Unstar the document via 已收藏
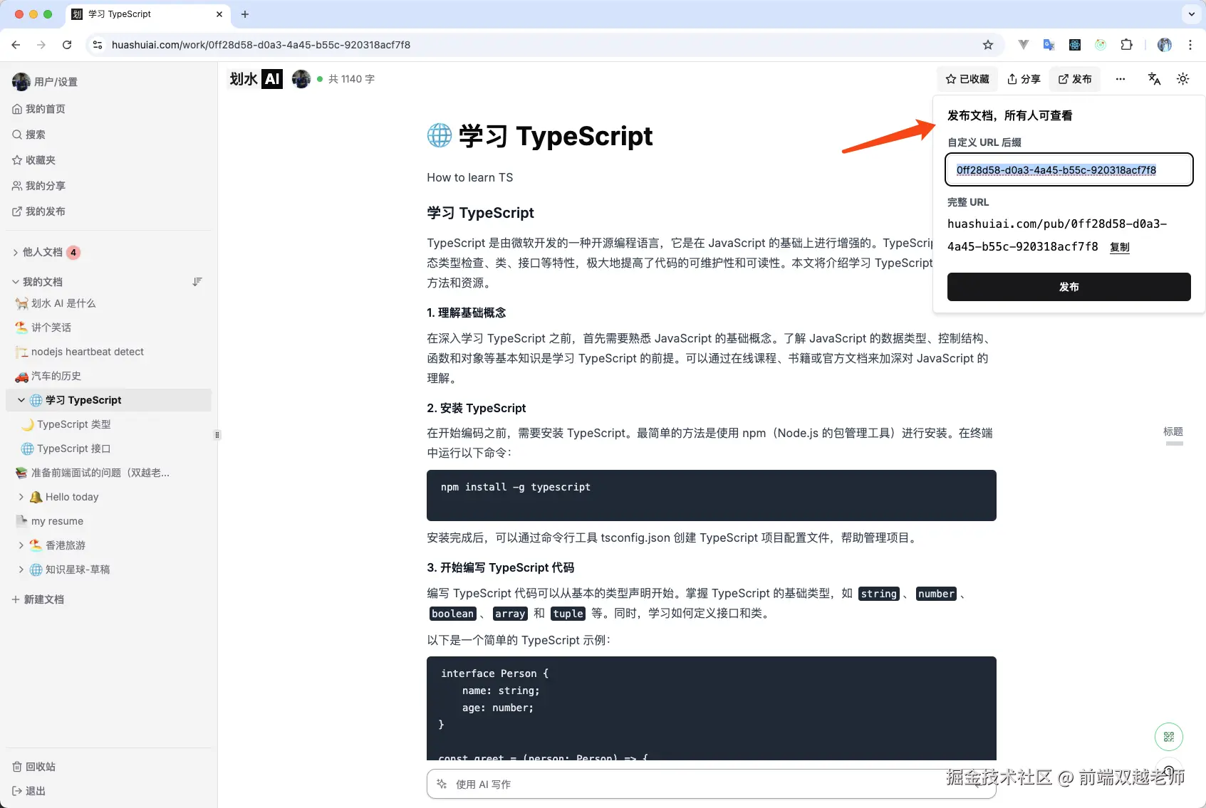Viewport: 1206px width, 808px height. coord(967,79)
